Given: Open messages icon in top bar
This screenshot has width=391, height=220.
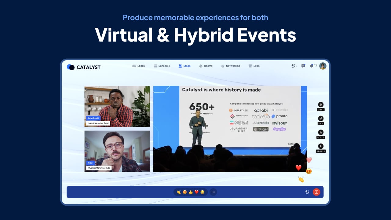Looking at the screenshot, I should point(303,66).
